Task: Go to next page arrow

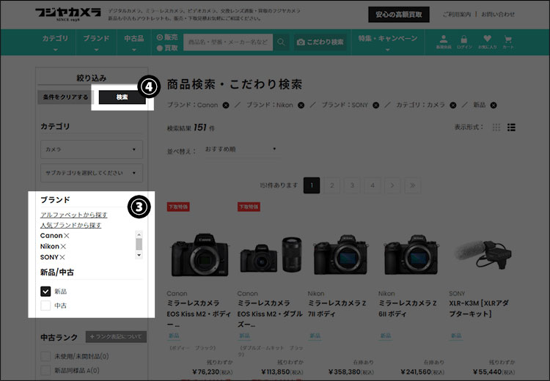Action: click(x=392, y=185)
